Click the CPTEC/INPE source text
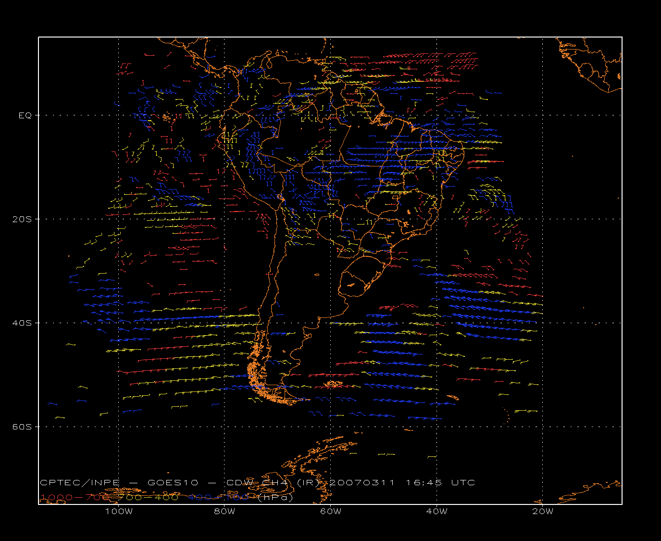Screen dimensions: 661x541 tap(80, 483)
